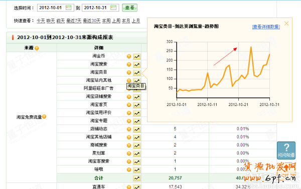This screenshot has width=301, height=189.
Task: Click help icon beside 淘宝其他店铺
Action: tap(129, 137)
